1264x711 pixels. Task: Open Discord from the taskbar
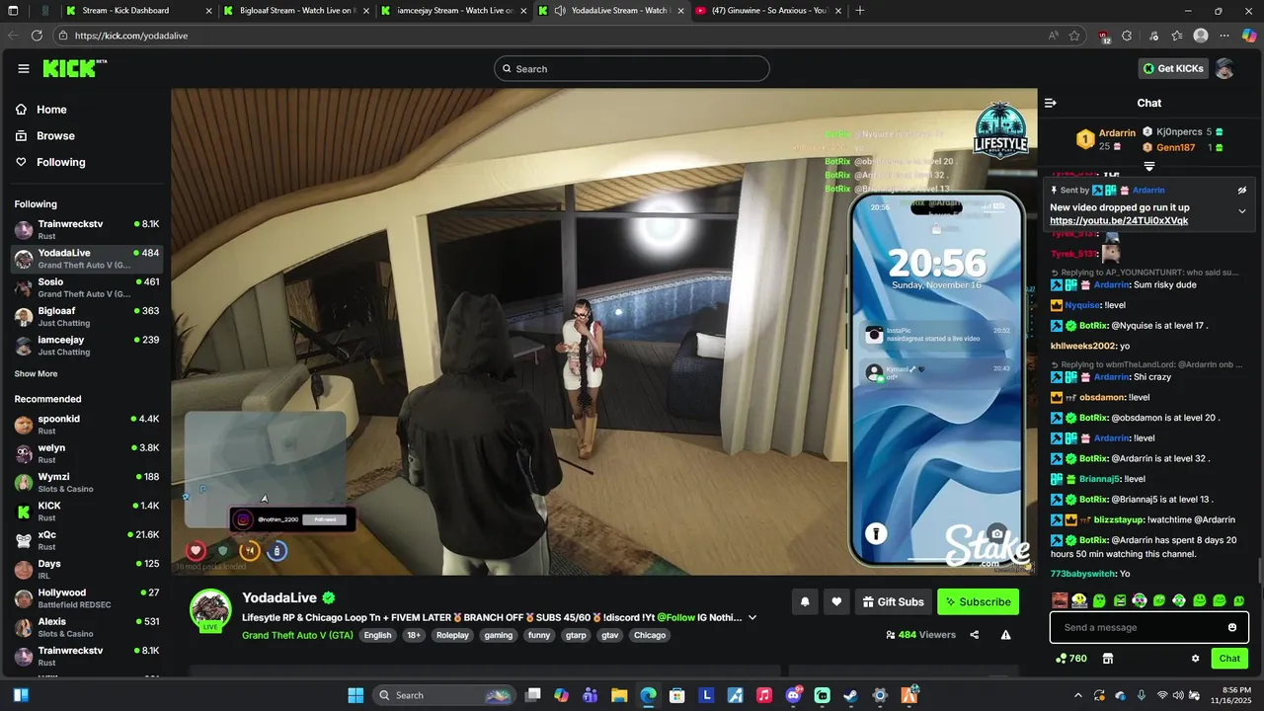[x=793, y=695]
